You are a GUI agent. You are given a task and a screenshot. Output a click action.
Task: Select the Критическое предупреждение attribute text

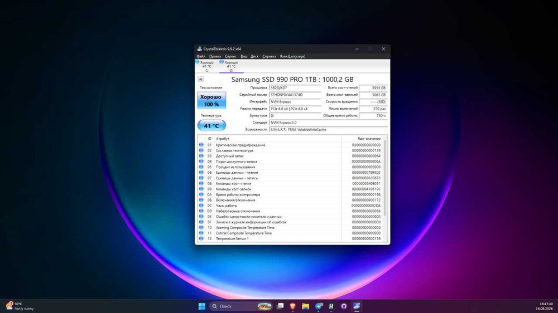coord(240,145)
